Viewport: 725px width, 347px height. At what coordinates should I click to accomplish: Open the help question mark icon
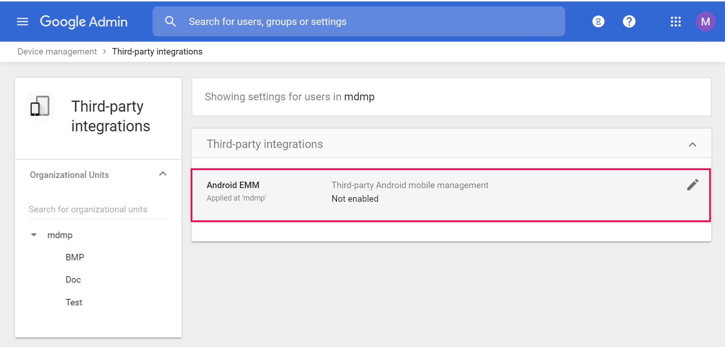[x=629, y=22]
